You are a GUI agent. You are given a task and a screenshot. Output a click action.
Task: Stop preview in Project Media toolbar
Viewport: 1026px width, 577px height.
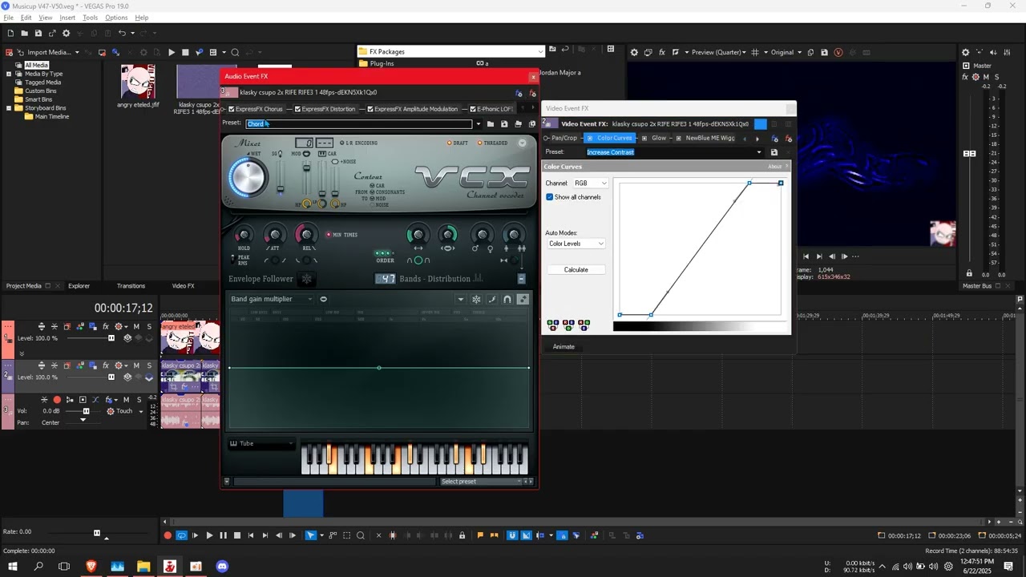pyautogui.click(x=185, y=52)
